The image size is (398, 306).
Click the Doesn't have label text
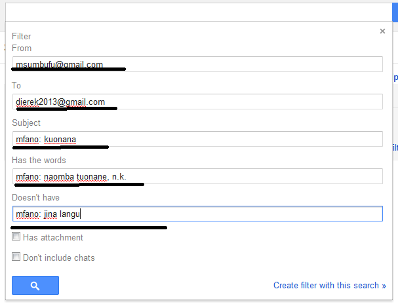[37, 197]
